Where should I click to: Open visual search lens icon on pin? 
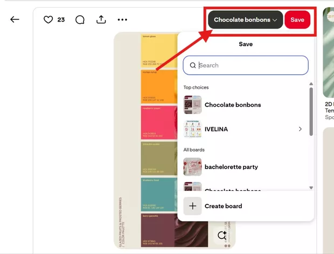[x=222, y=235]
